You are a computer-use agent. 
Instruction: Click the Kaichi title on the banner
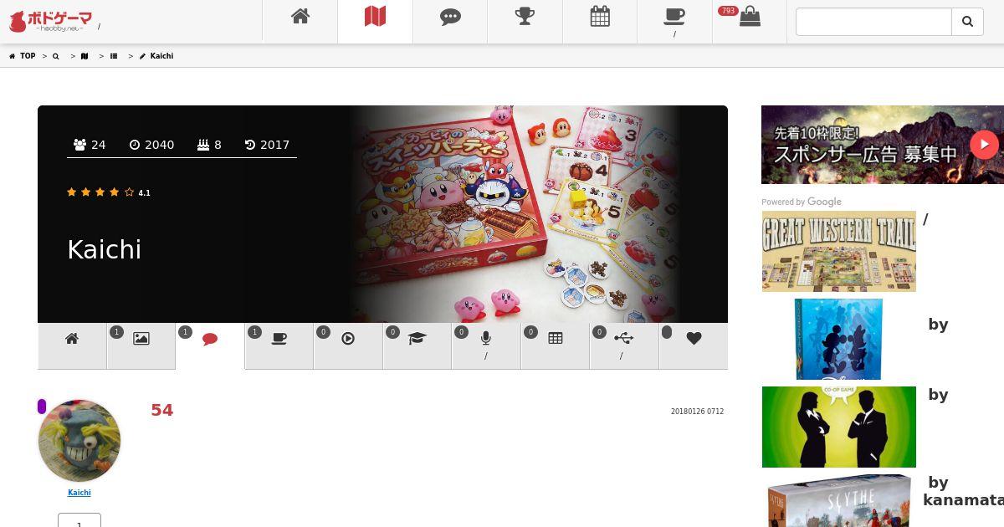click(x=104, y=249)
